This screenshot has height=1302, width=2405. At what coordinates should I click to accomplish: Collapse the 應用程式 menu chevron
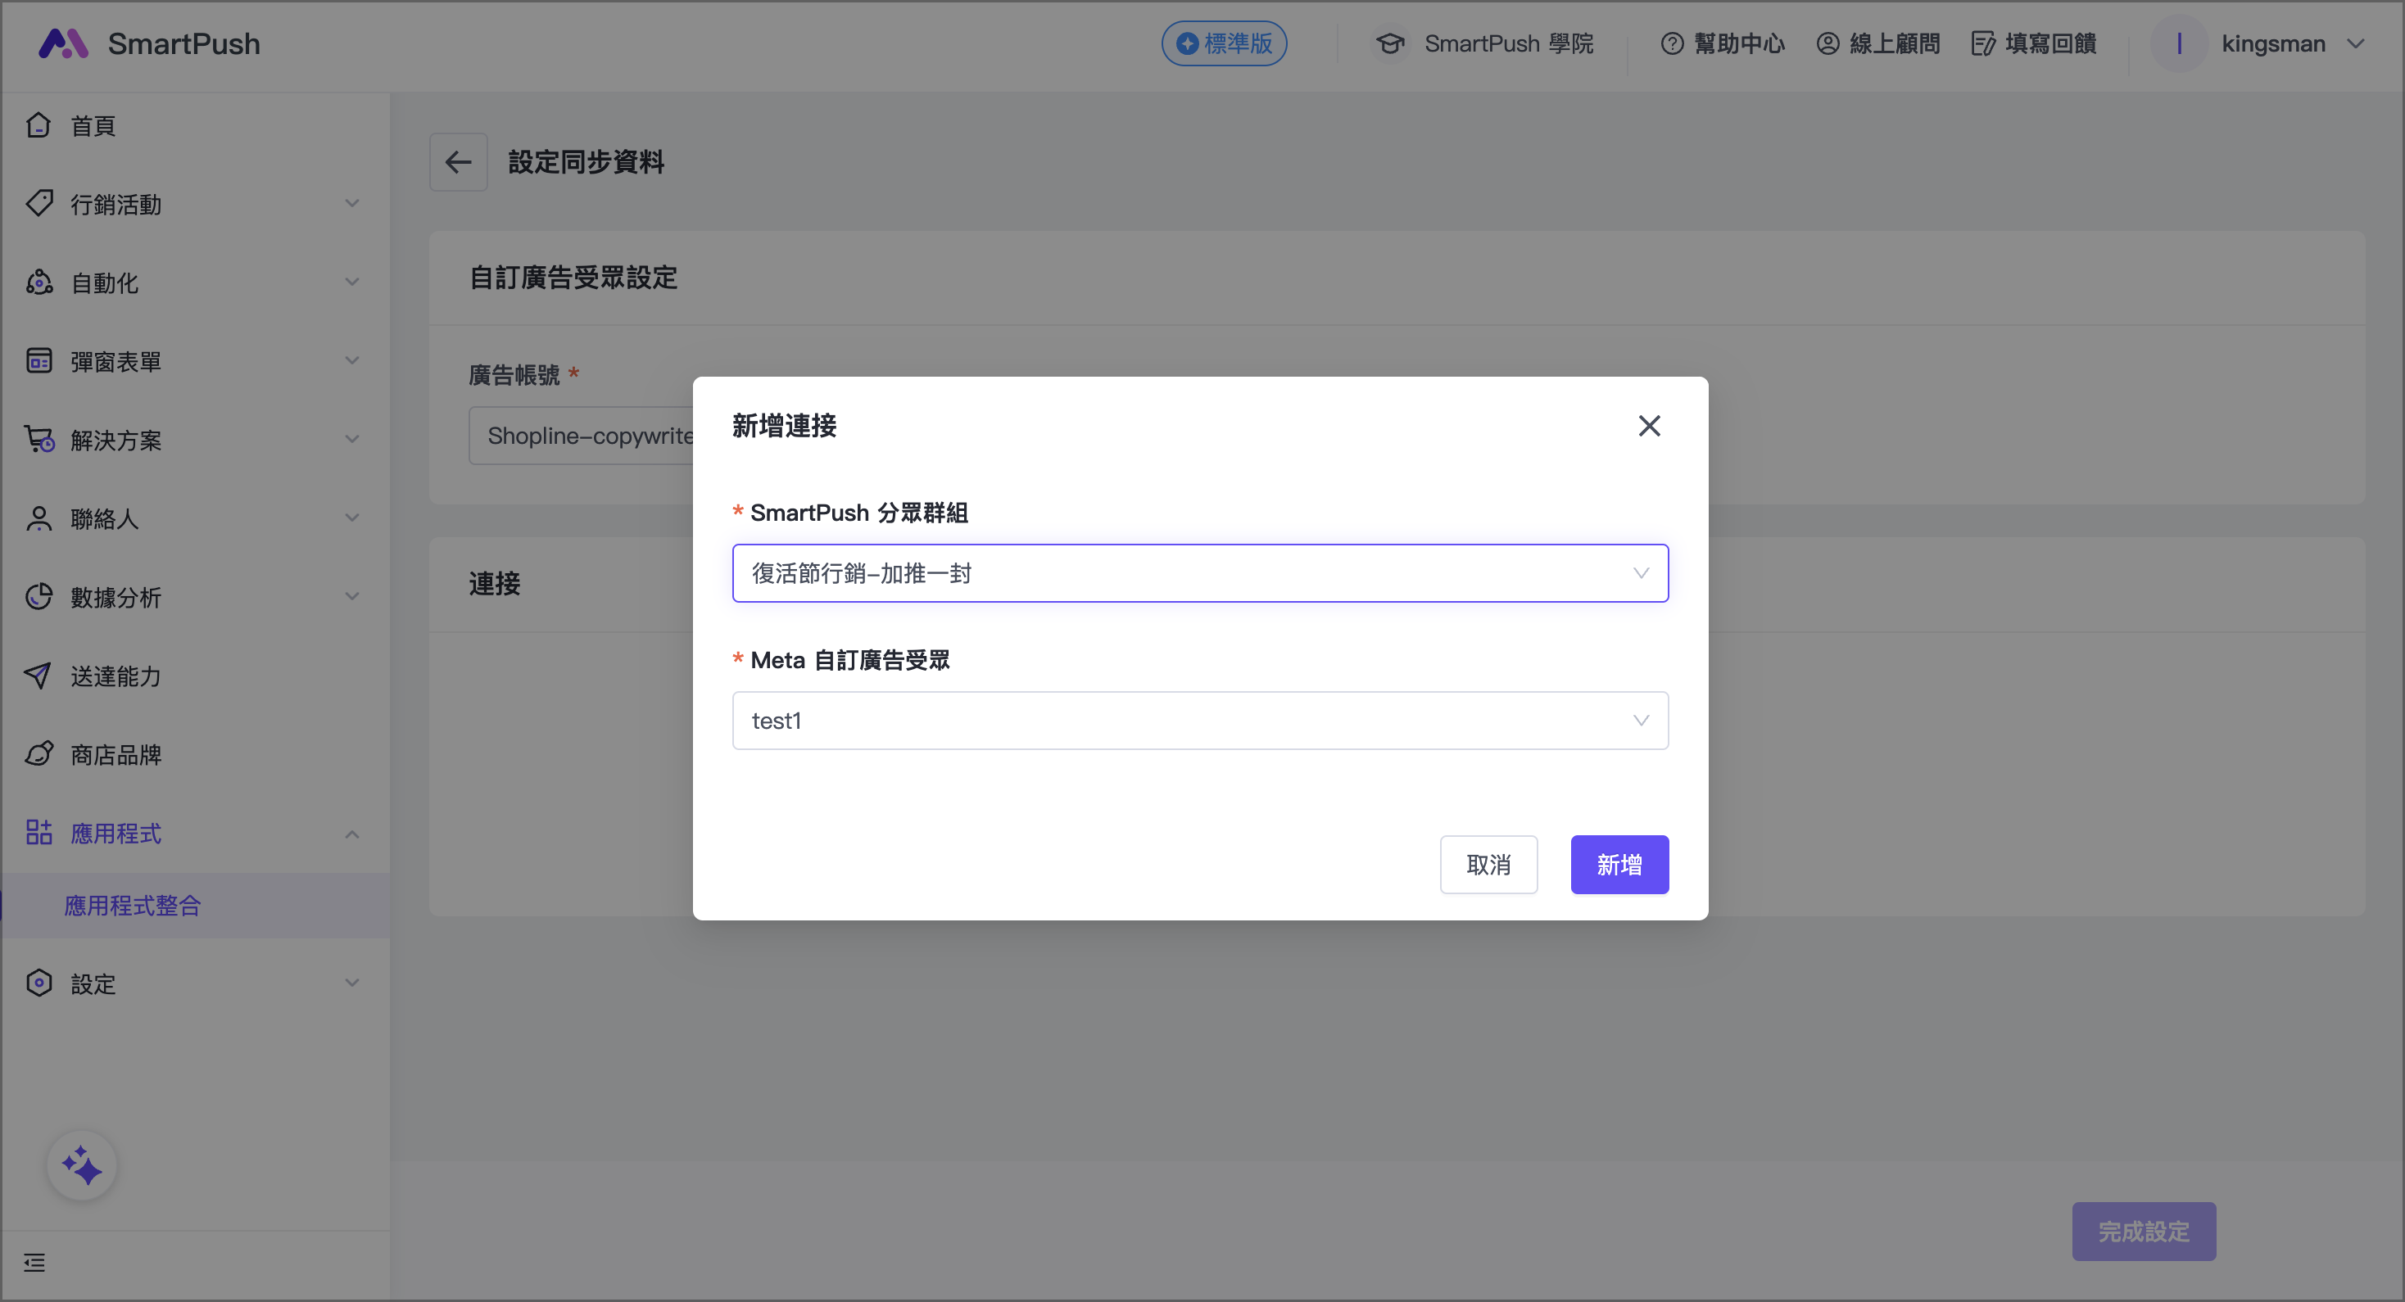point(352,834)
